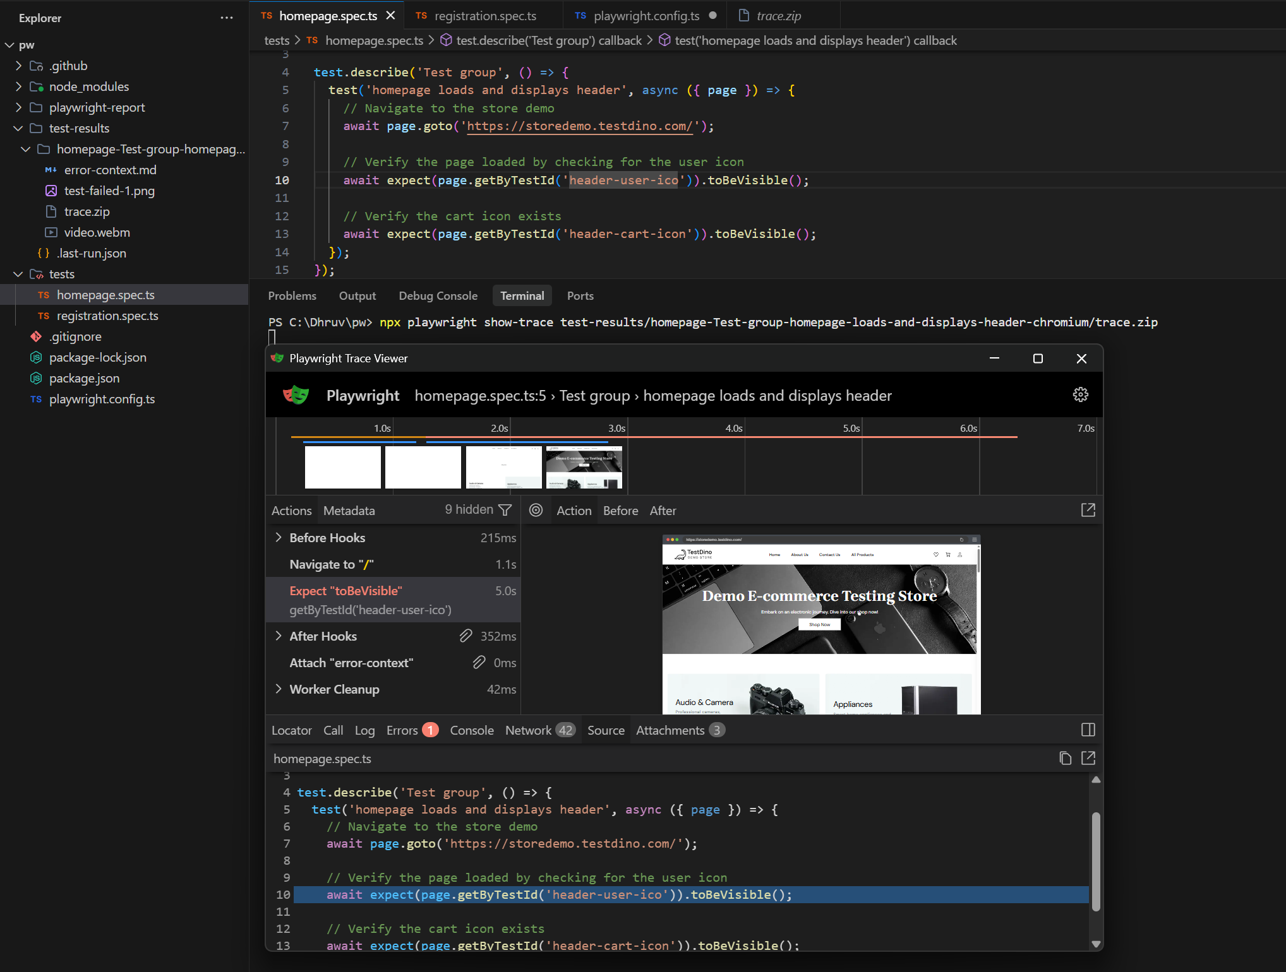Expand the Before Hooks action

[x=279, y=538]
